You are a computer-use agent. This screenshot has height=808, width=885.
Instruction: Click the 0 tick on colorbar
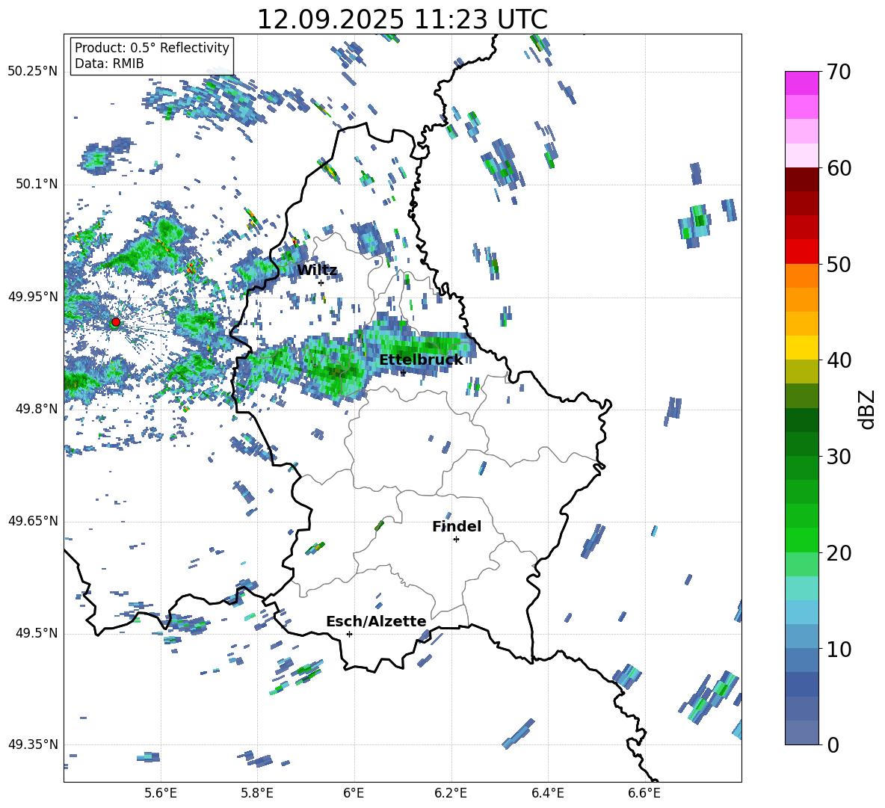(x=833, y=744)
